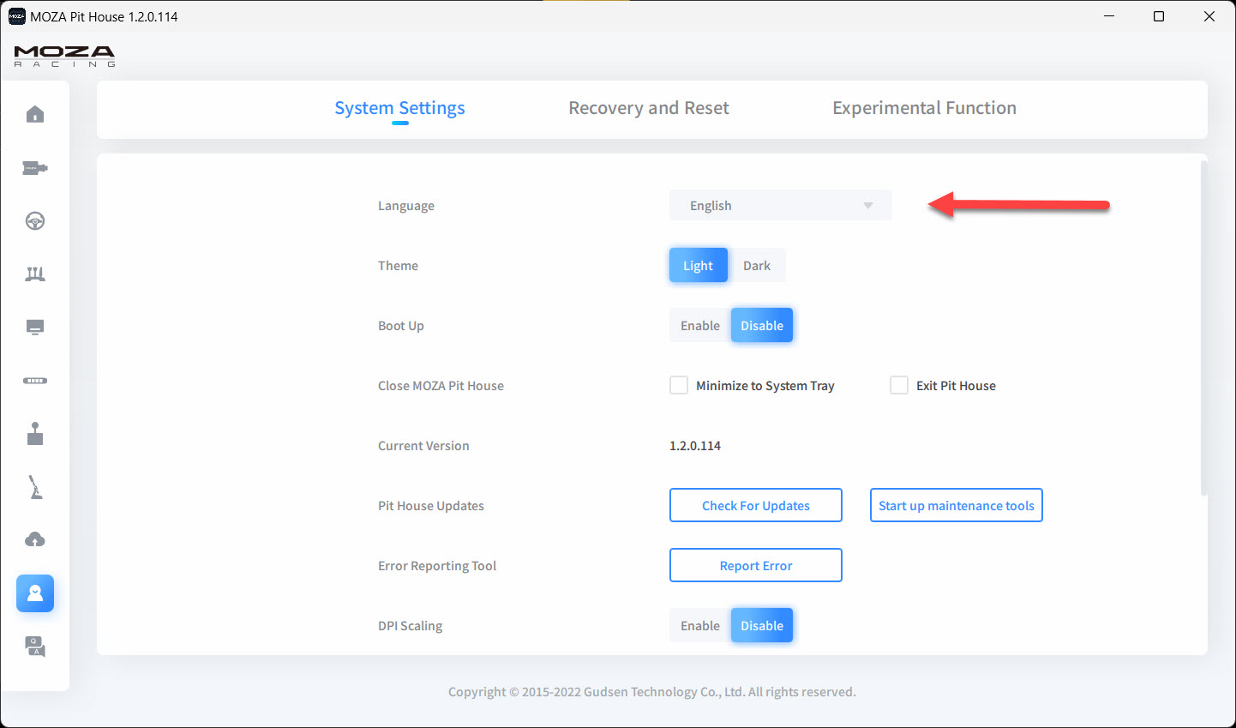Open the wheel base settings icon
Screen dimensions: 1236x728
point(35,168)
